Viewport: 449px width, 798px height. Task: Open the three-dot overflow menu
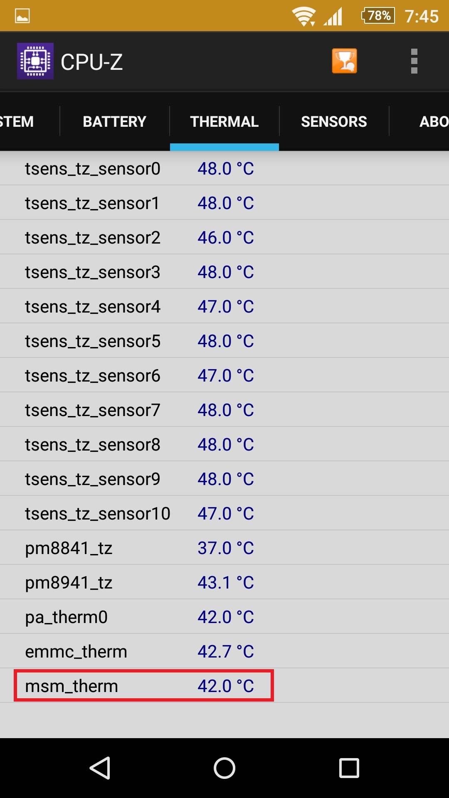[414, 61]
